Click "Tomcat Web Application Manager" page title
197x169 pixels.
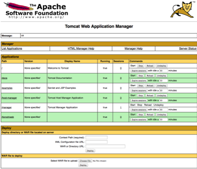point(99,26)
